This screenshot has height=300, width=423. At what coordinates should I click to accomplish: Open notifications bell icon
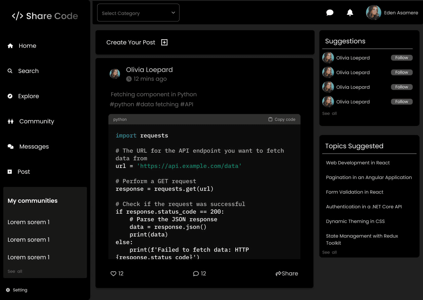350,13
